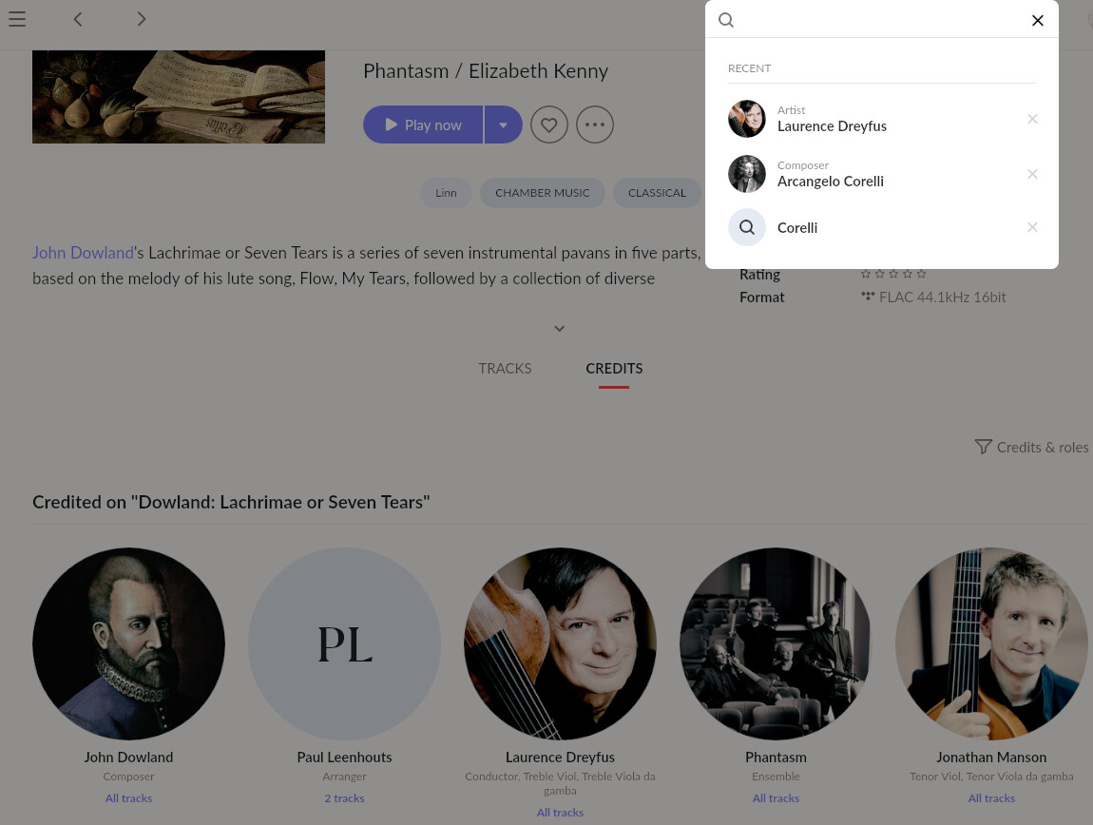Viewport: 1093px width, 825px height.
Task: Close the search popup with X
Action: [1037, 20]
